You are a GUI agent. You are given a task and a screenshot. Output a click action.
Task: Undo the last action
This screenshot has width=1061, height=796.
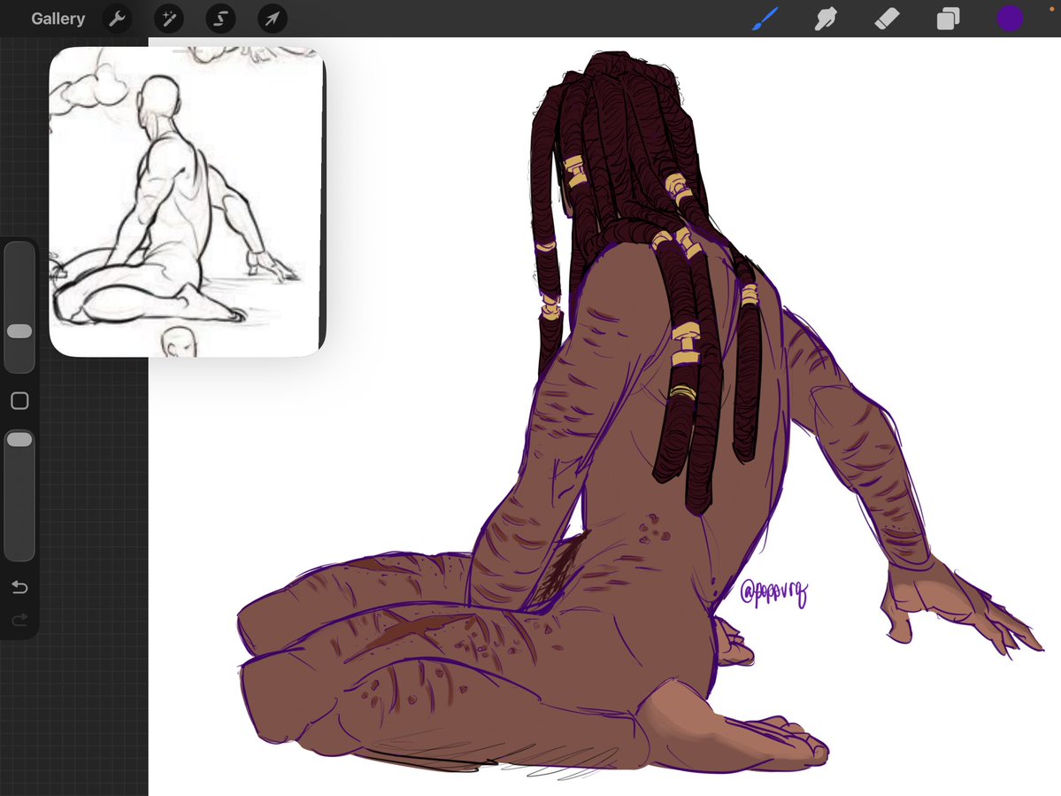coord(19,587)
